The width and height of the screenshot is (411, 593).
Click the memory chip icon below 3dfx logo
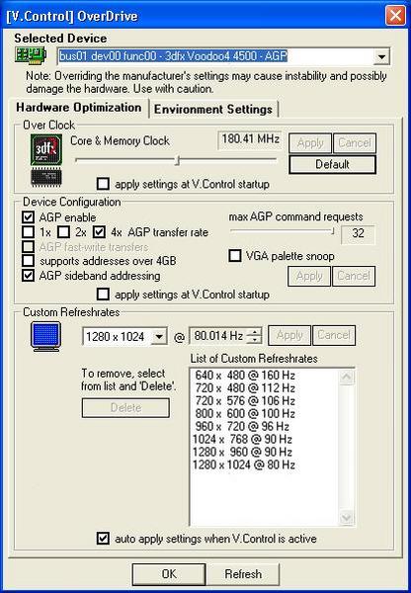[x=46, y=177]
